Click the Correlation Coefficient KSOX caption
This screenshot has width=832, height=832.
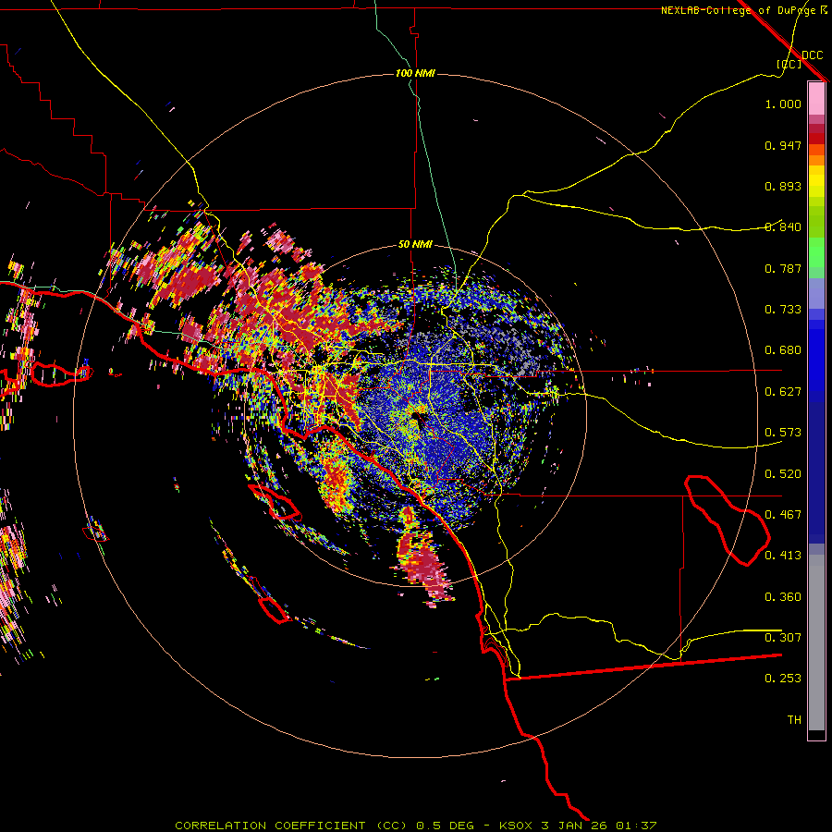[415, 826]
